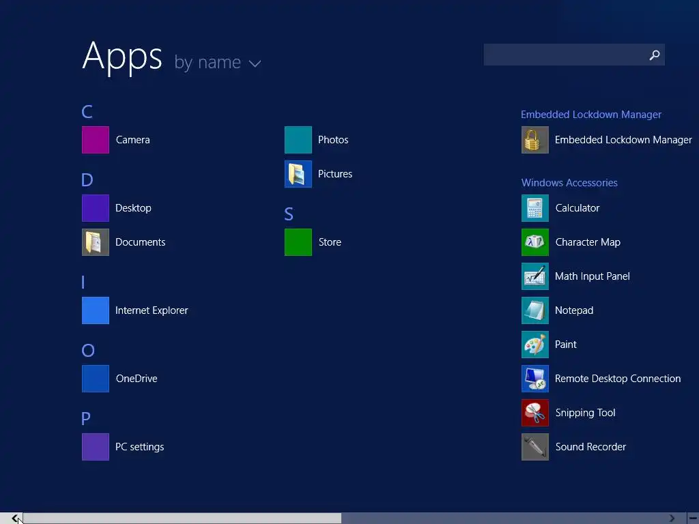
Task: Open the Math Input Panel icon
Action: (535, 276)
